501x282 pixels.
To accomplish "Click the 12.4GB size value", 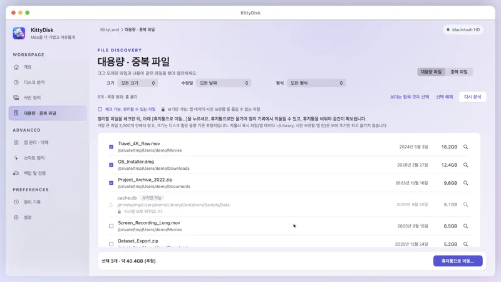I will [x=449, y=165].
